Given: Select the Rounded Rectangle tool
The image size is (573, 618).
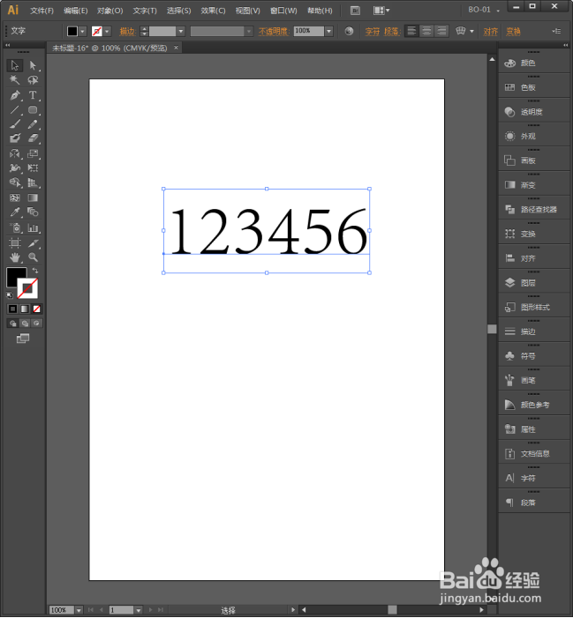Looking at the screenshot, I should (33, 109).
